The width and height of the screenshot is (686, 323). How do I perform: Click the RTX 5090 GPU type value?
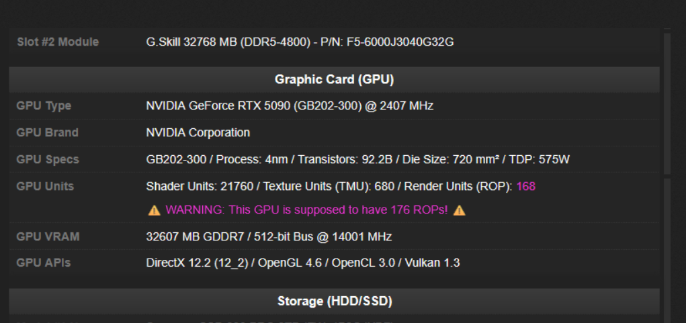click(290, 106)
